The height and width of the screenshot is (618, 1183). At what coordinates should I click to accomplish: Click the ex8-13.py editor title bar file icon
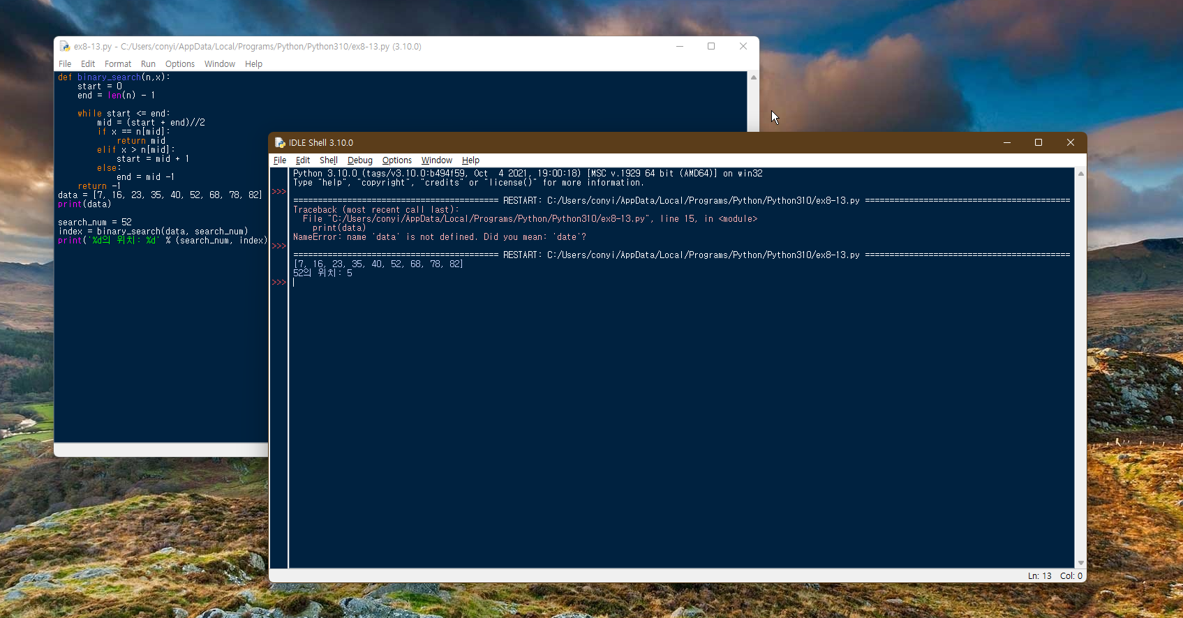click(65, 47)
